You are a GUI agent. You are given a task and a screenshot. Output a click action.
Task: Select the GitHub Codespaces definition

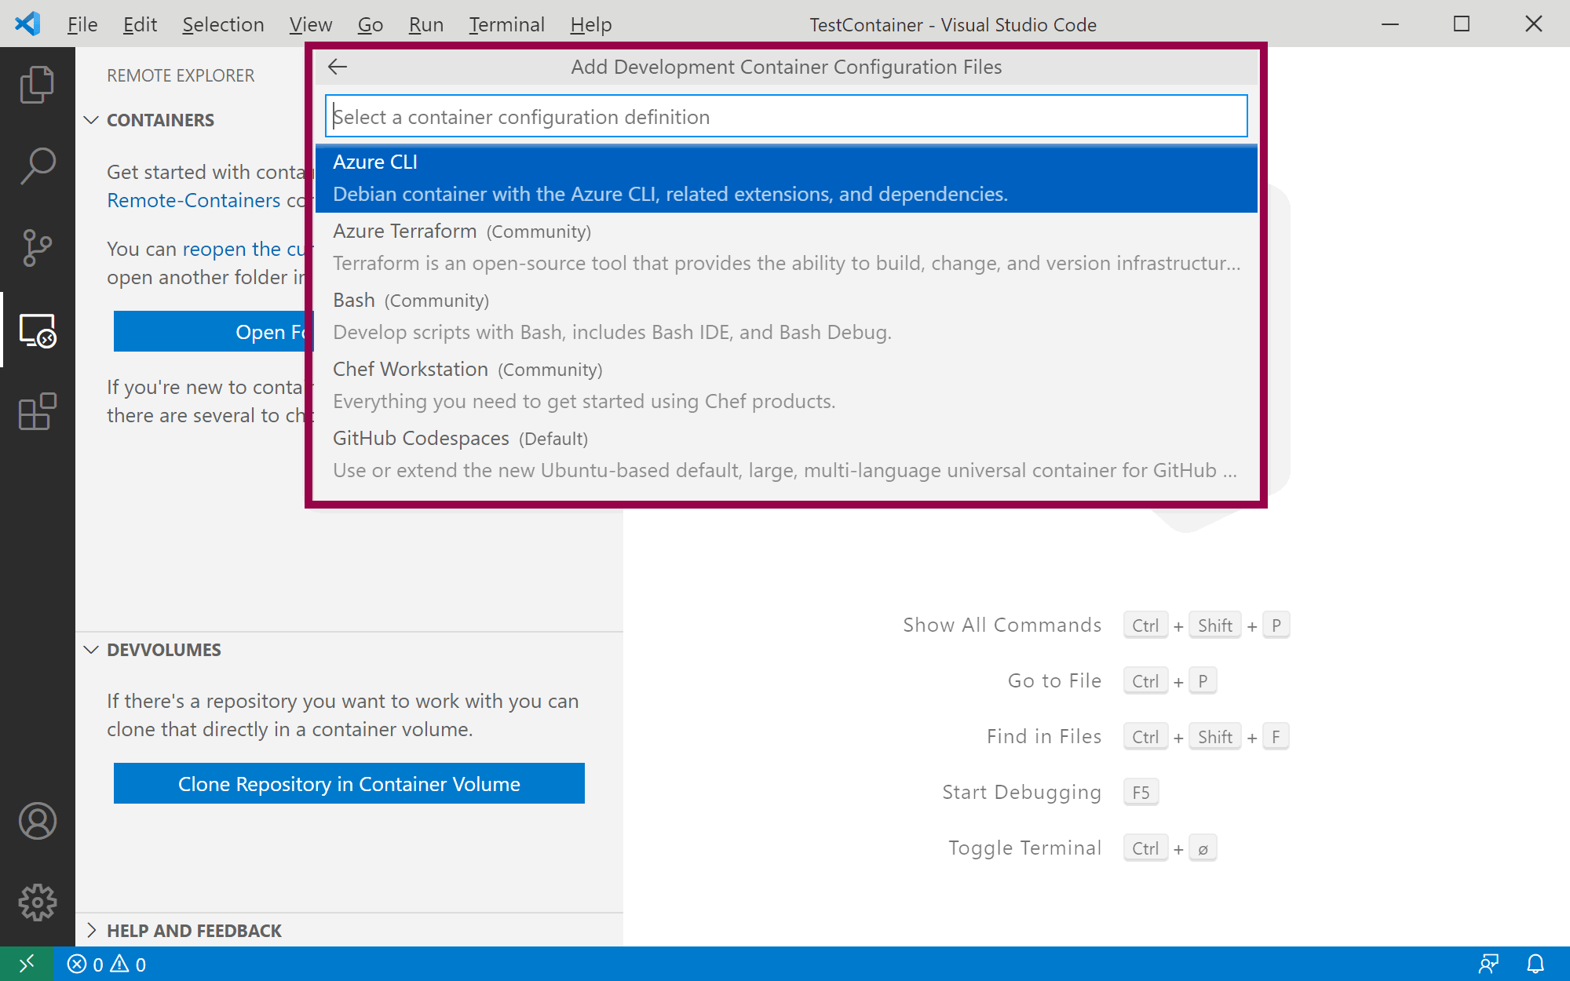(785, 454)
